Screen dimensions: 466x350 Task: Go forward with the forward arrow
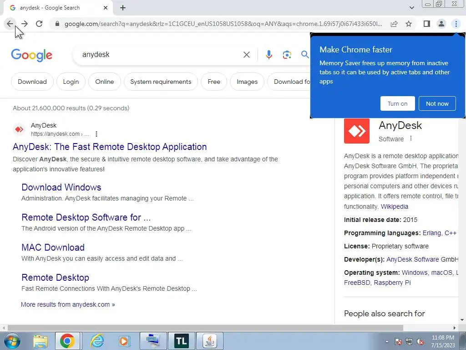pyautogui.click(x=25, y=24)
